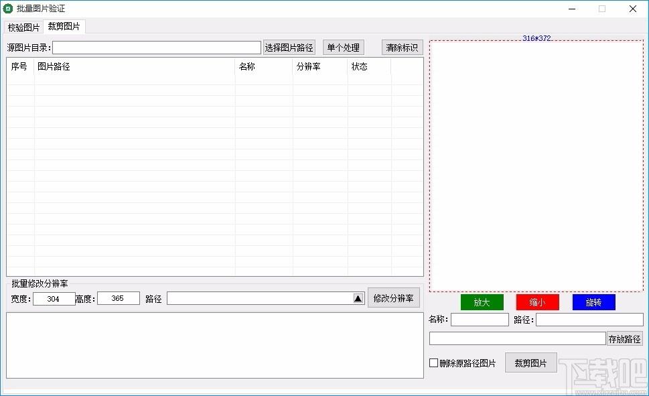This screenshot has width=649, height=396.
Task: Switch to the 校验图片 tab
Action: (x=23, y=27)
